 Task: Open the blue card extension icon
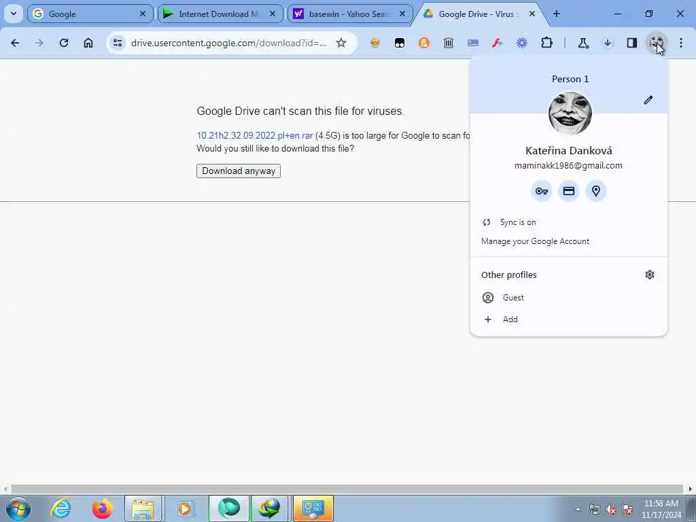[473, 43]
